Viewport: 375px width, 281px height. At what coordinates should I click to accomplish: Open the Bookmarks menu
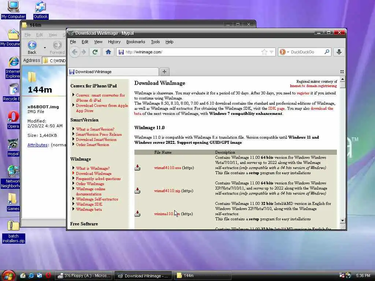click(135, 42)
